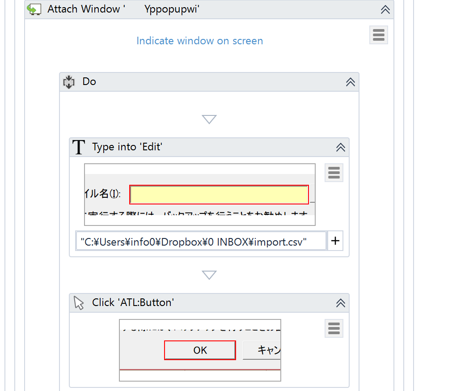This screenshot has width=465, height=391.
Task: Click the Click activity cursor icon
Action: click(79, 303)
